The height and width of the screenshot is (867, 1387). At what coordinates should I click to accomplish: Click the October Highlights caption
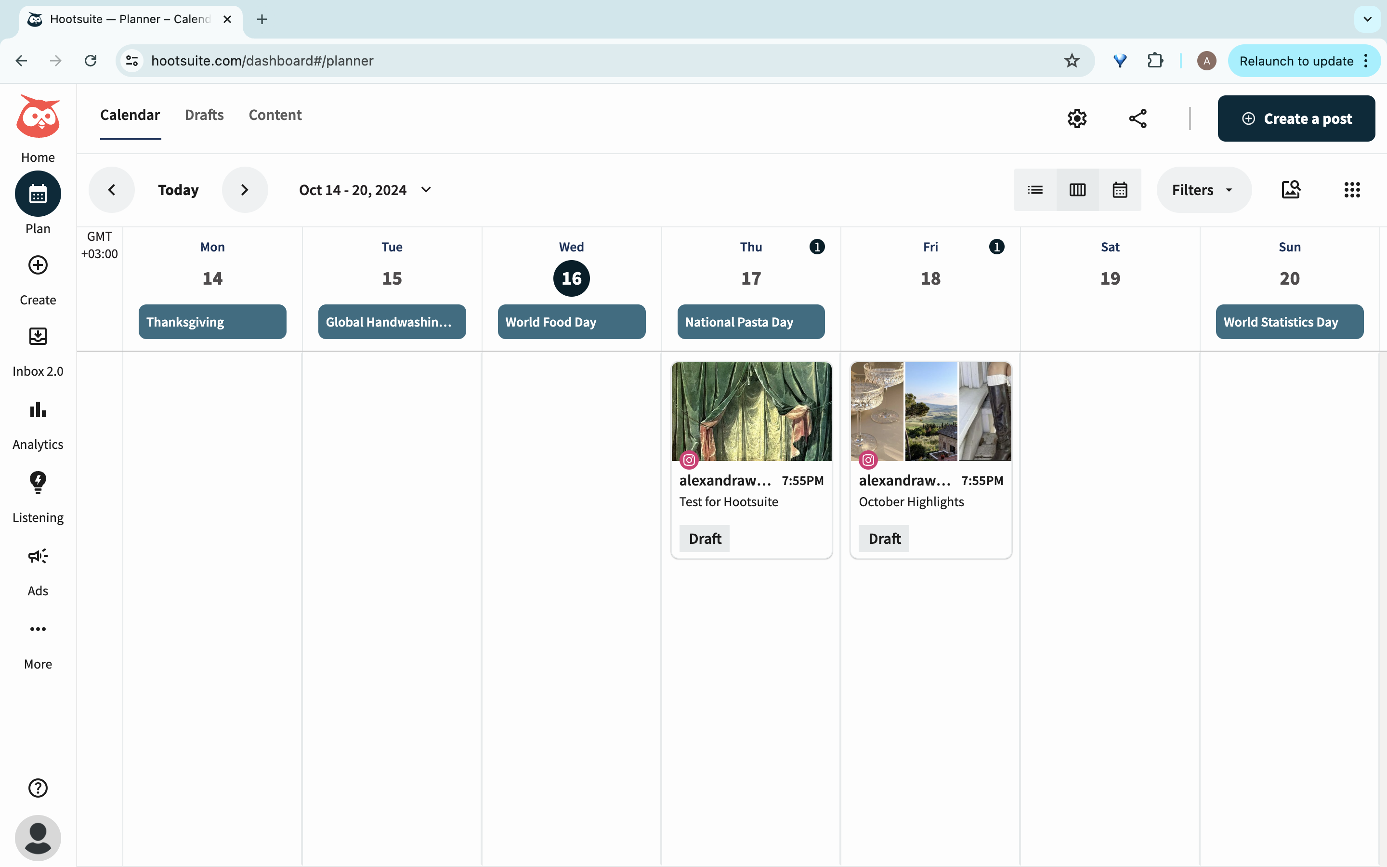point(911,502)
